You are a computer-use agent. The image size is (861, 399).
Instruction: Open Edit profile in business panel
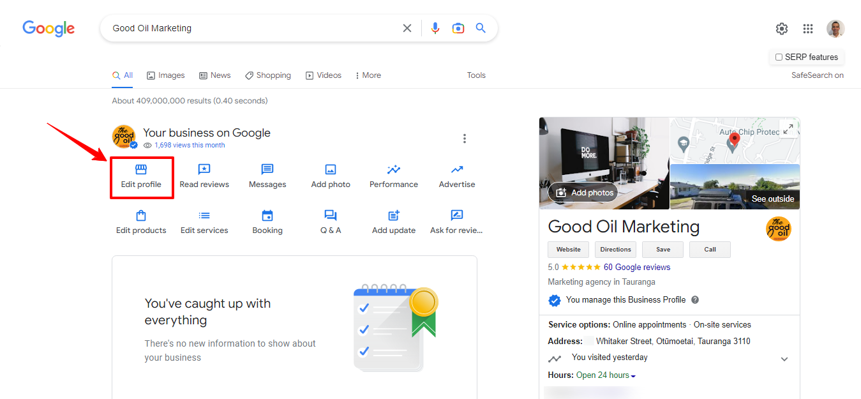141,176
